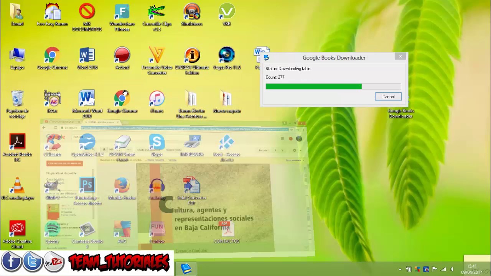Open Vegas Pro 11.0 desktop icon
Image resolution: width=491 pixels, height=276 pixels.
[227, 58]
